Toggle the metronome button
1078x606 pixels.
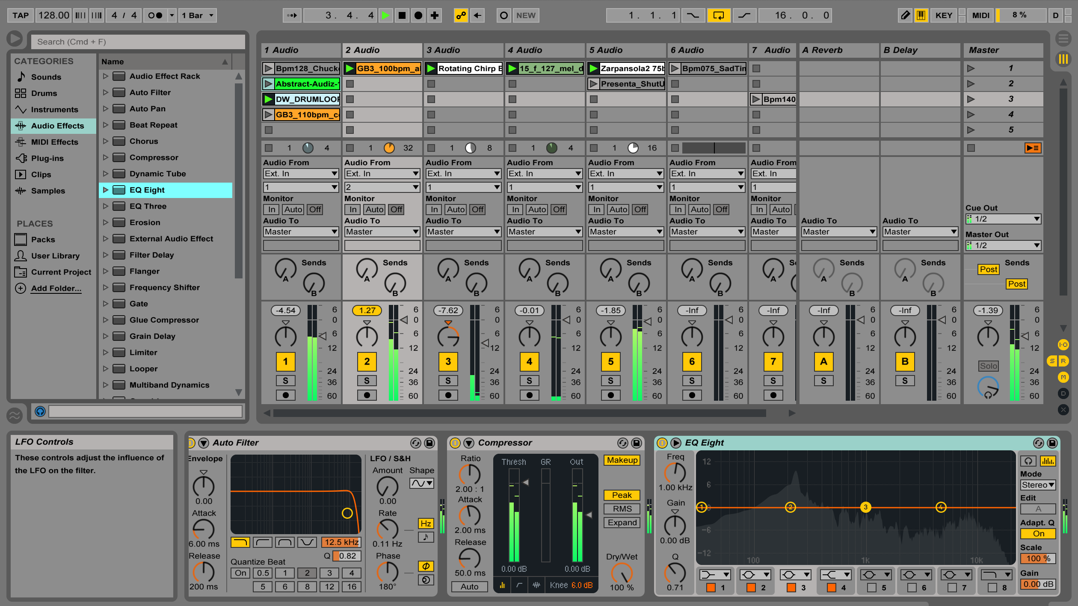point(155,15)
